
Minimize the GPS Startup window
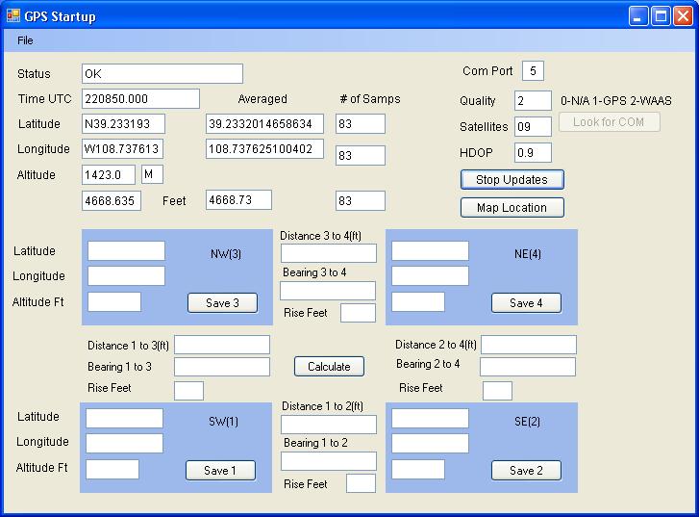[638, 16]
